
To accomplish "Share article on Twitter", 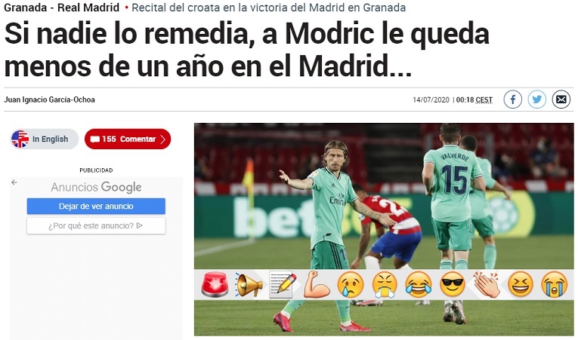I will click(536, 100).
